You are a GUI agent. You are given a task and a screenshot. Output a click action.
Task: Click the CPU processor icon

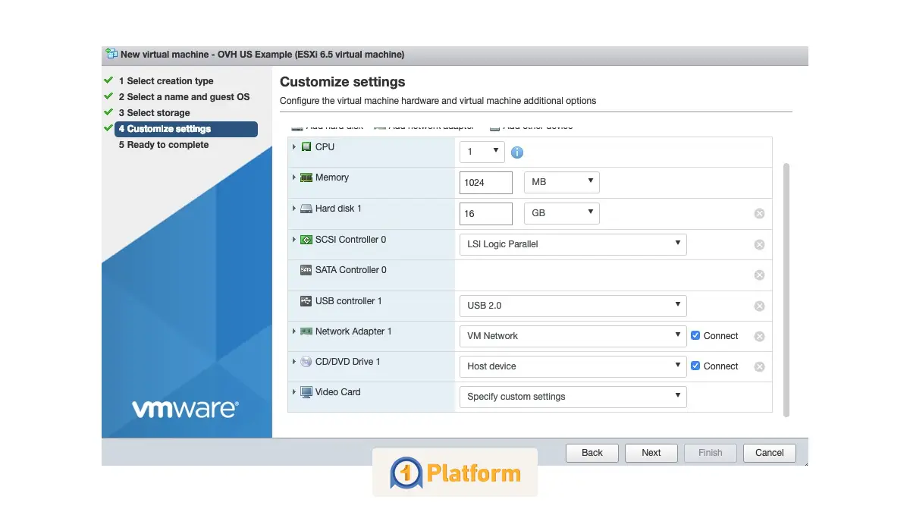click(307, 146)
